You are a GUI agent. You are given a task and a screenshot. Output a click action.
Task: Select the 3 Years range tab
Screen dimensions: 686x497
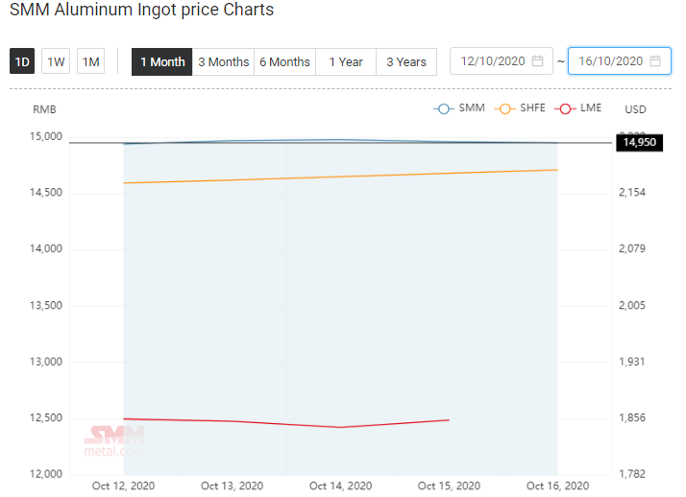[x=406, y=61]
